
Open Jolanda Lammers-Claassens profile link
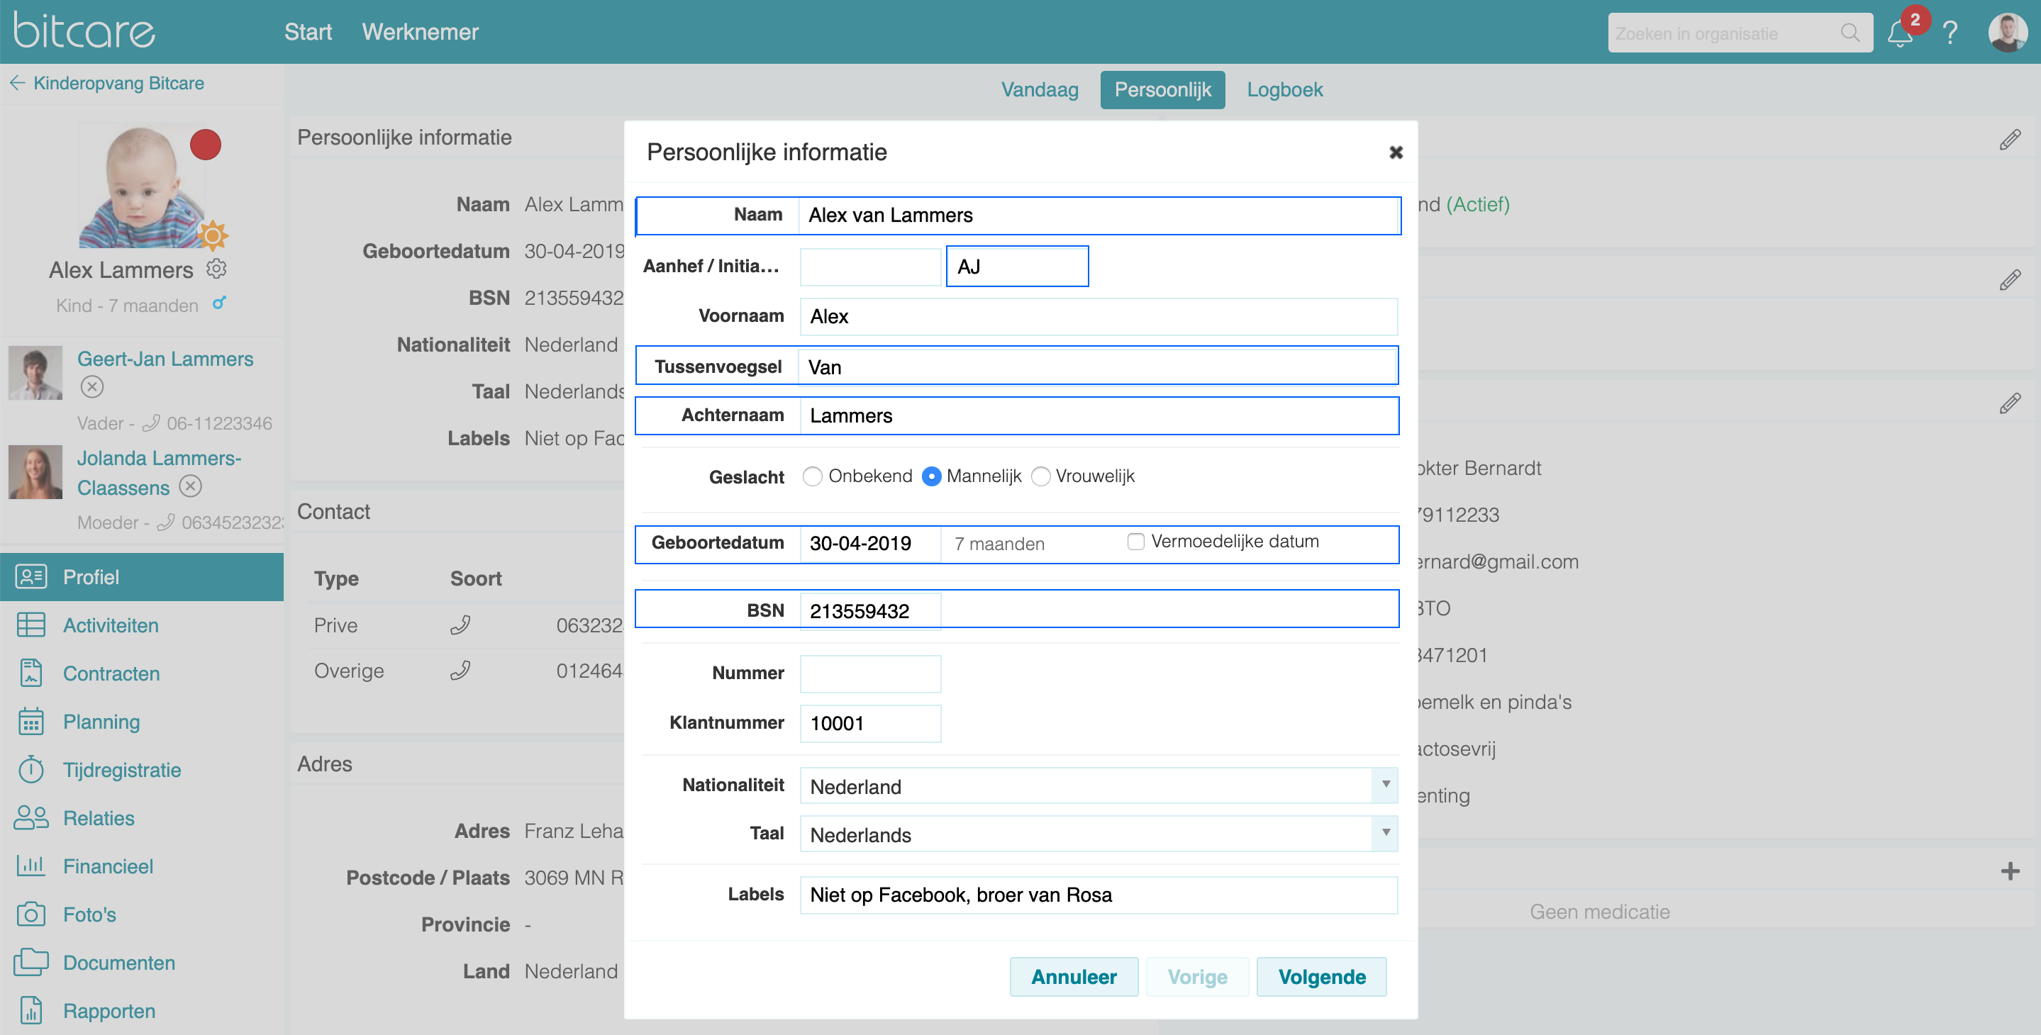pos(158,473)
